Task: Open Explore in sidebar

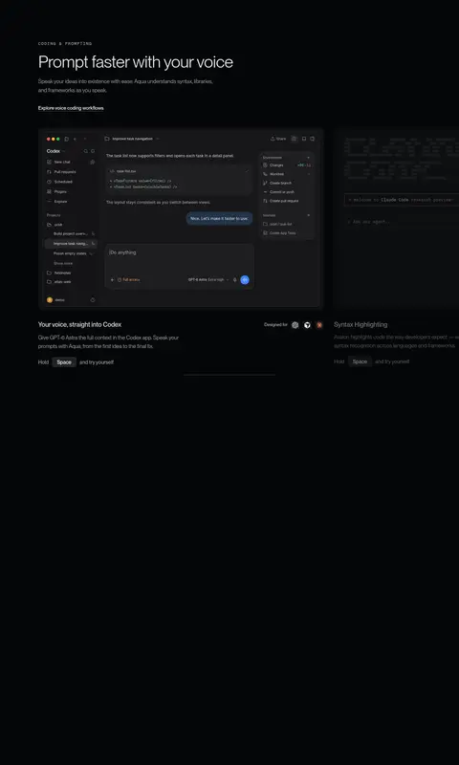Action: (57, 202)
